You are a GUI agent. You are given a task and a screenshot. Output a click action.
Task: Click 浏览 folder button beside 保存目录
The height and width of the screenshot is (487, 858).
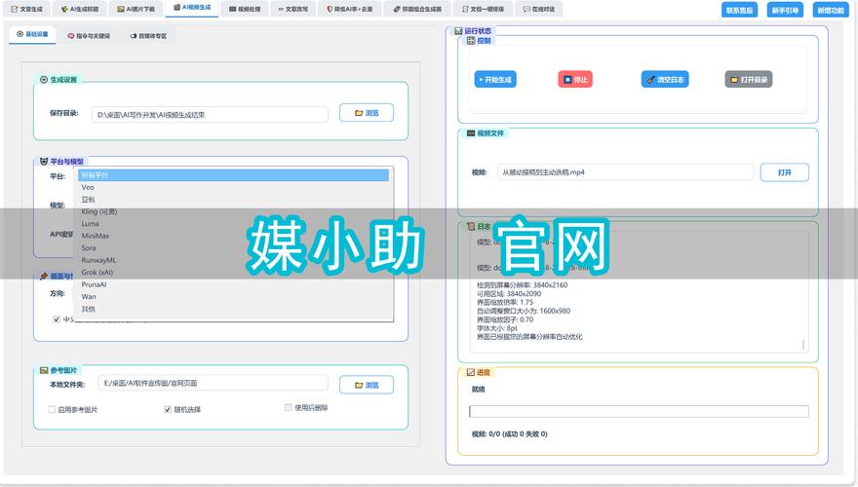tap(367, 113)
